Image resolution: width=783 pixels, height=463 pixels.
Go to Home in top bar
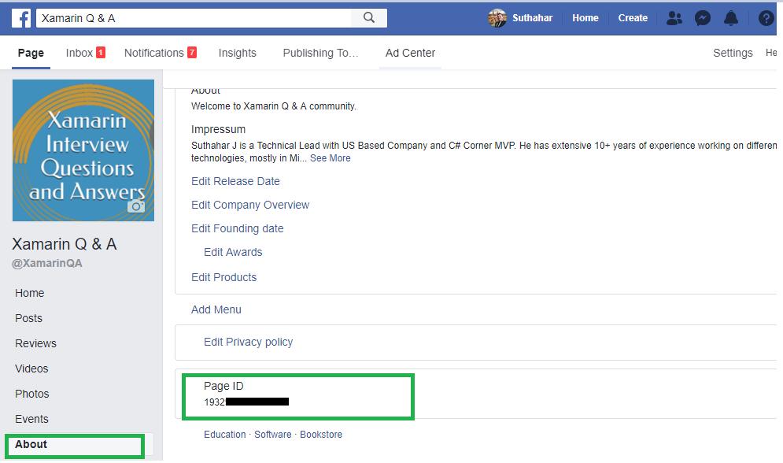(585, 18)
